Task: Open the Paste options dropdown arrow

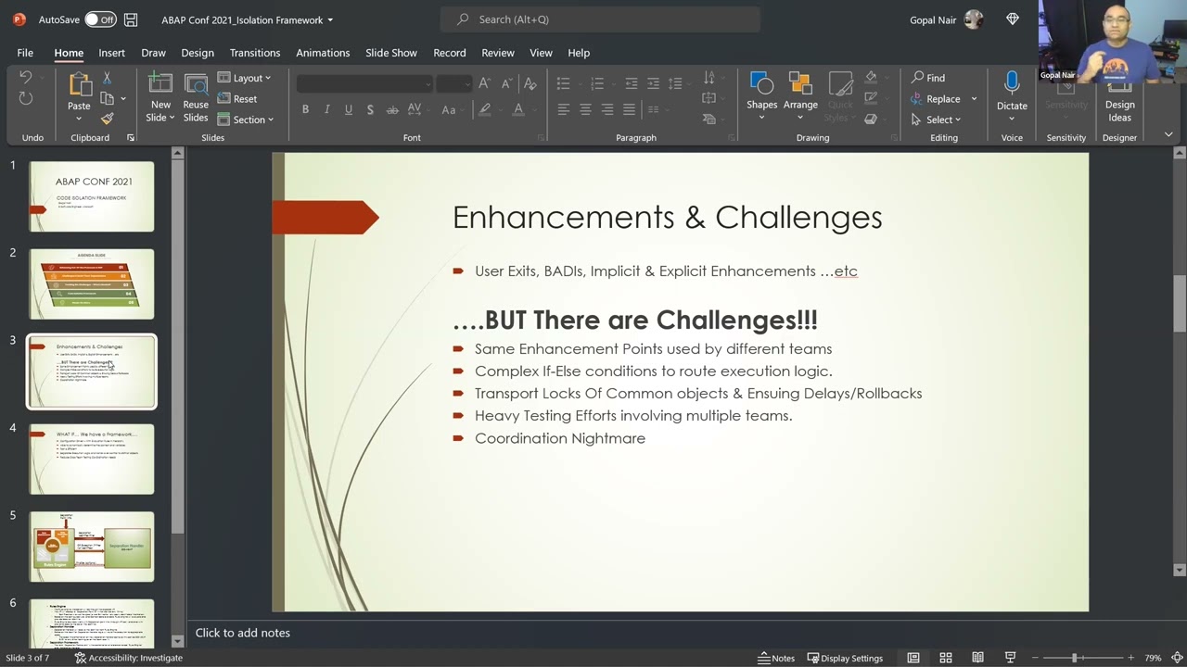Action: coord(79,120)
